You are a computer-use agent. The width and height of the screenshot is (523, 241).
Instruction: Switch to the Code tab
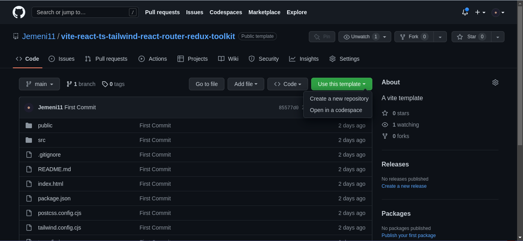pos(28,59)
